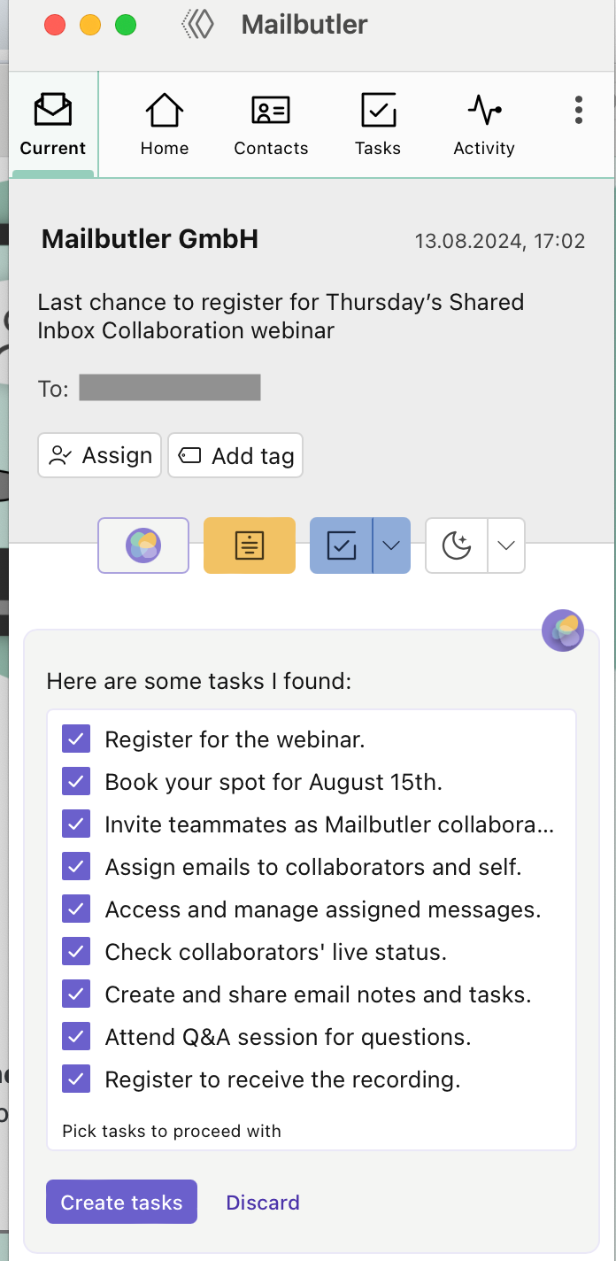The width and height of the screenshot is (616, 1261).
Task: Click the Assign button
Action: coord(100,455)
